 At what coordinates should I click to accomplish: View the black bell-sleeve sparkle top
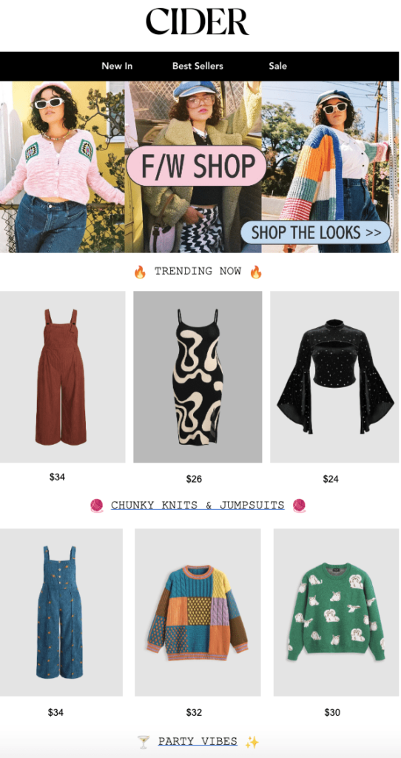click(334, 377)
